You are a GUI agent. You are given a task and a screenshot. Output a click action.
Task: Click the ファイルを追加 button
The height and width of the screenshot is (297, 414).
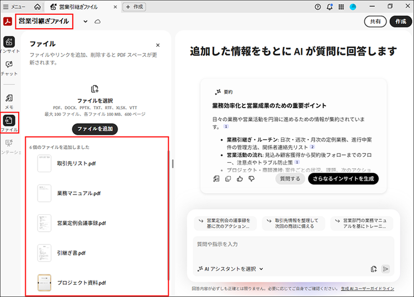tap(94, 129)
